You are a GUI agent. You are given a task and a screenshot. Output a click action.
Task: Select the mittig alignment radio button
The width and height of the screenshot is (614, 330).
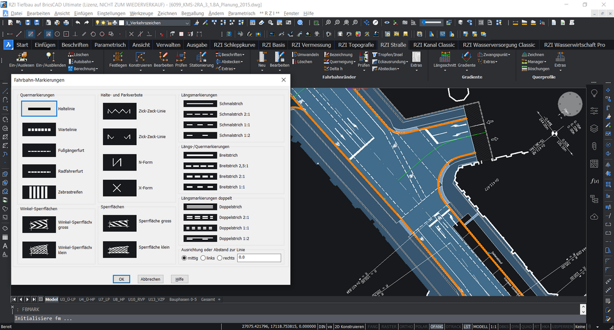click(184, 258)
